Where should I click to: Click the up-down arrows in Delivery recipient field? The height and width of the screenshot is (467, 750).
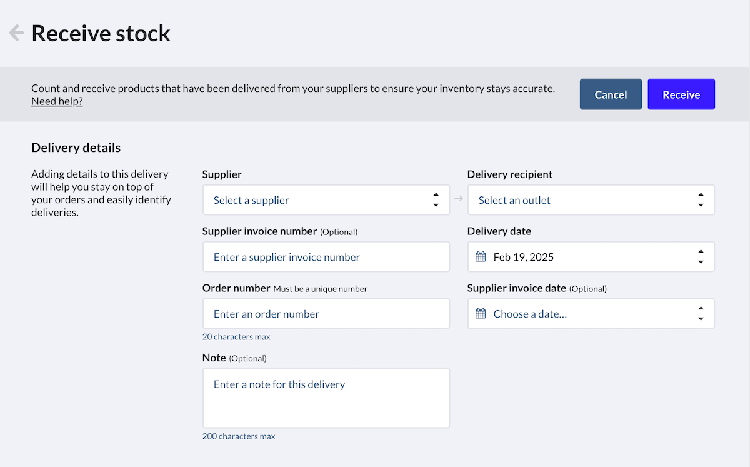tap(701, 200)
